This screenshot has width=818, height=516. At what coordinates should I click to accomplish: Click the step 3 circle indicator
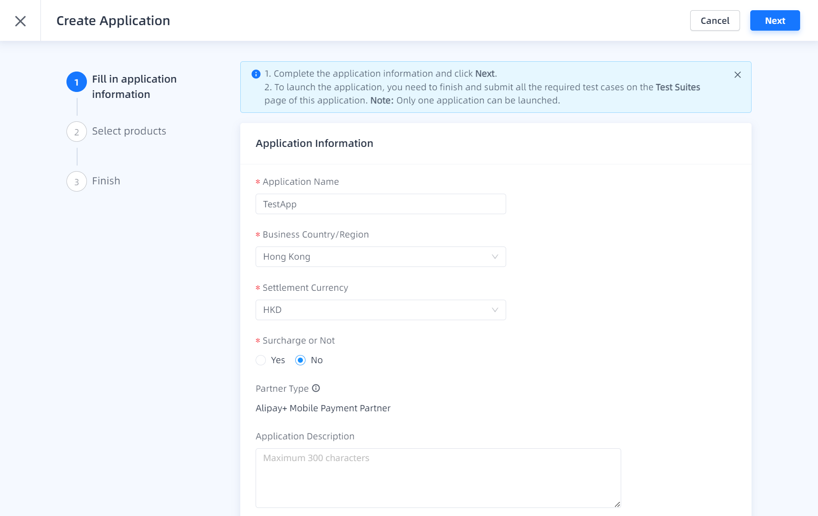[x=77, y=182]
